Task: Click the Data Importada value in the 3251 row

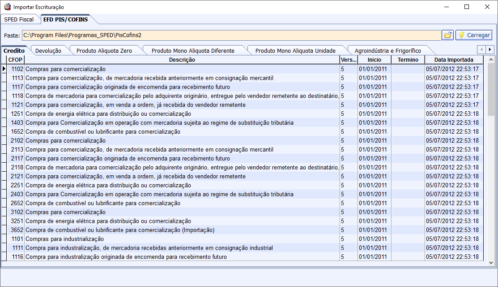Action: [452, 221]
